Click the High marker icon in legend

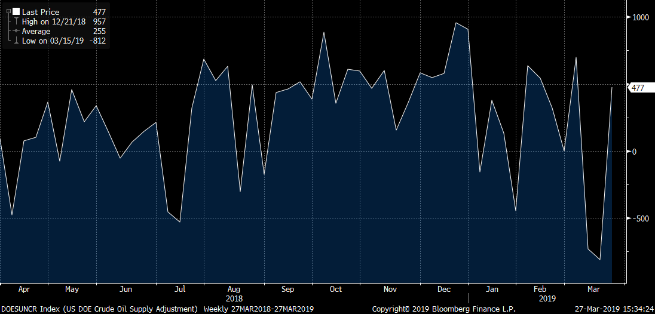[x=16, y=21]
